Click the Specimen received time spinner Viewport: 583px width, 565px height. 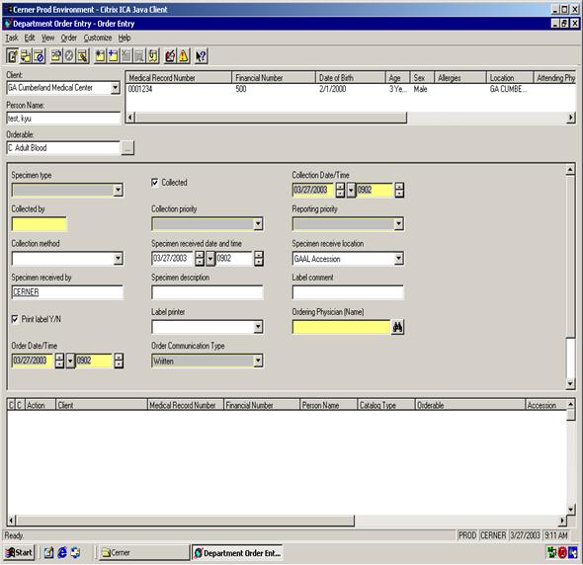259,259
